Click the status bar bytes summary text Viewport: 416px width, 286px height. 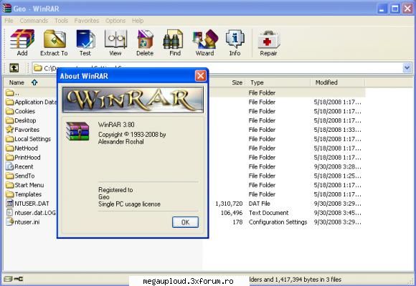296,280
